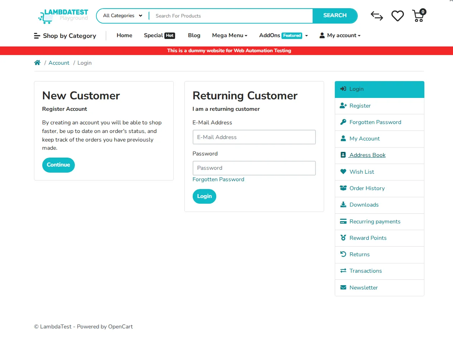The width and height of the screenshot is (453, 337).
Task: Click the Reward Points sidebar link text
Action: pos(368,238)
